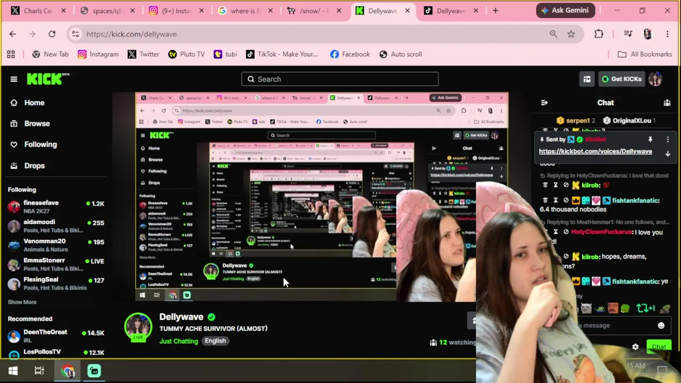Switch to the 'spaces/qE' tab
Image resolution: width=681 pixels, height=383 pixels.
(106, 11)
